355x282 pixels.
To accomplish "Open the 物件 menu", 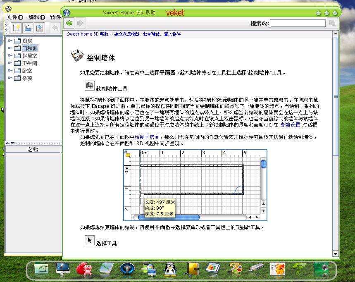I will (x=56, y=17).
